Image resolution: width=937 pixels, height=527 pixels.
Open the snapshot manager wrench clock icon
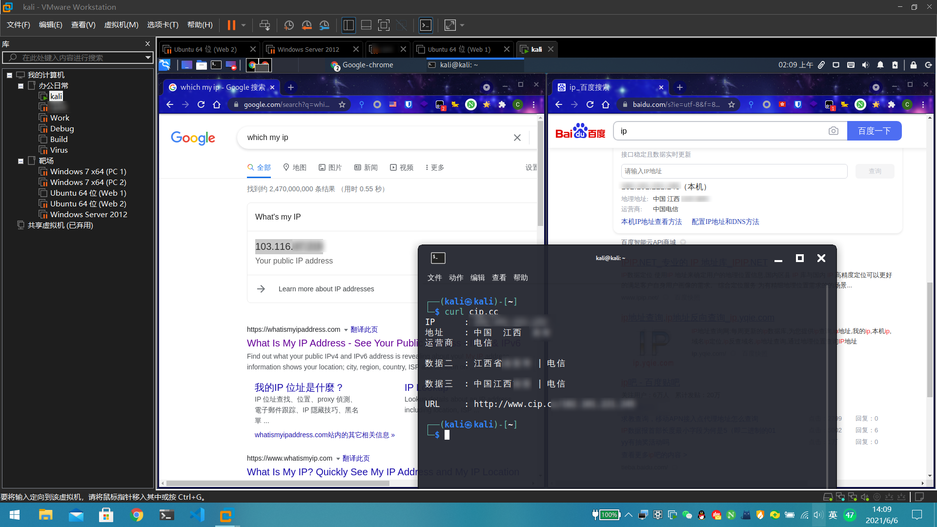(325, 25)
